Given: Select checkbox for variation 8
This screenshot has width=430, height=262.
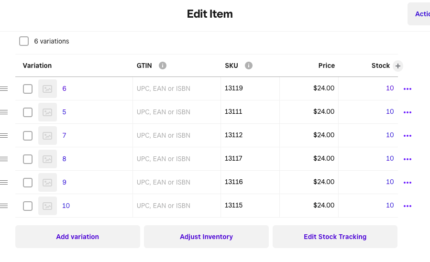Looking at the screenshot, I should pos(28,159).
